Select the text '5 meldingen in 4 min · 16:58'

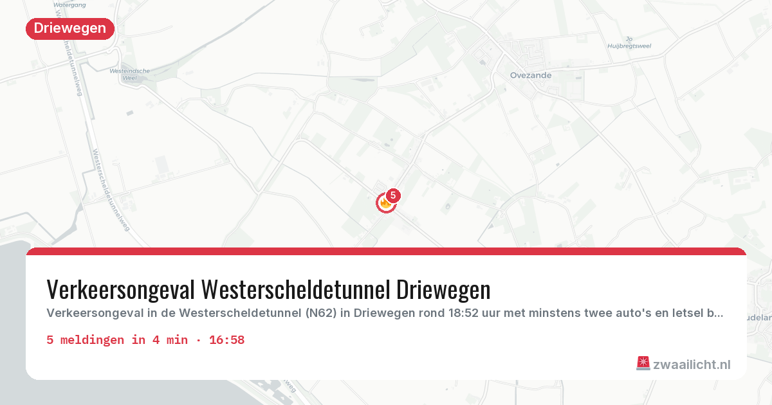(145, 340)
